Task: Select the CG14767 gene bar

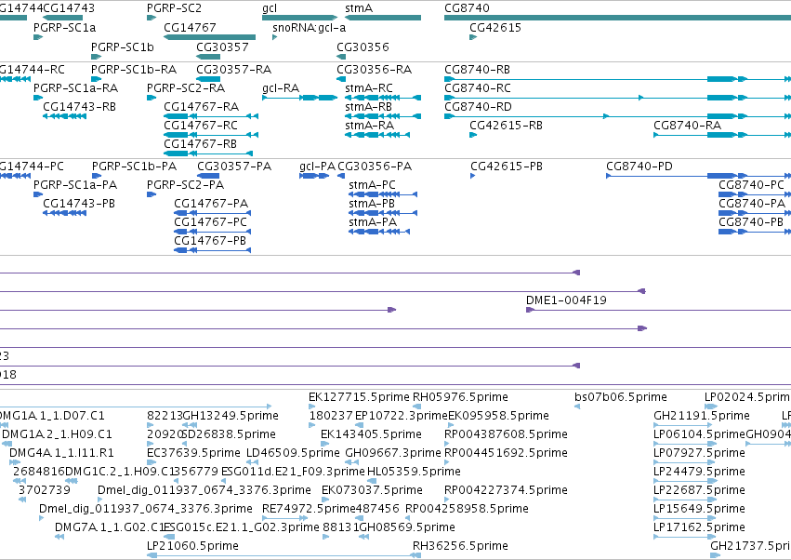Action: point(209,37)
